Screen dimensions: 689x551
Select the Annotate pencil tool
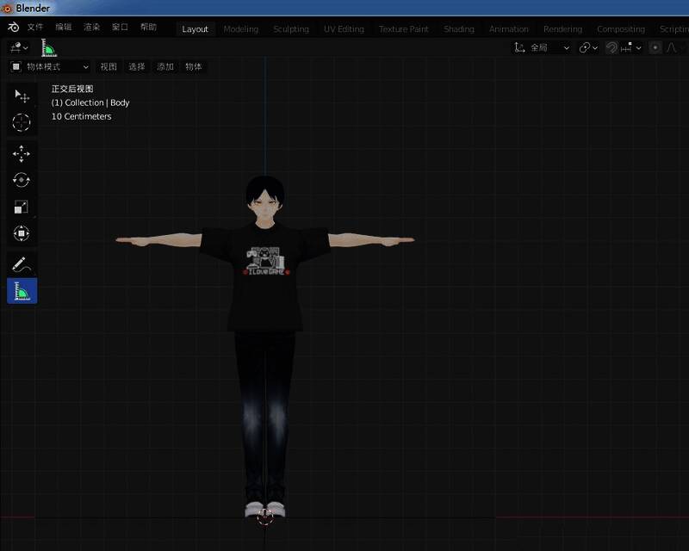tap(22, 264)
